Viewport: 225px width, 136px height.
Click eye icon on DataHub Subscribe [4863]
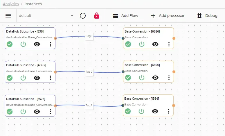(37, 78)
